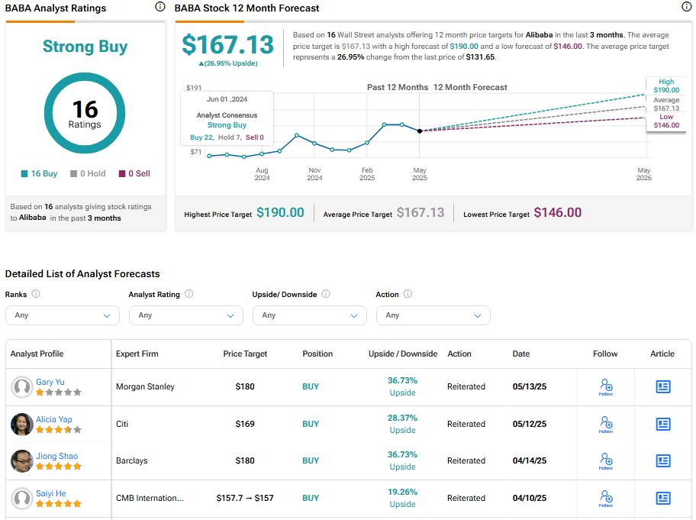The height and width of the screenshot is (520, 696).
Task: Open the Ranks dropdown
Action: pyautogui.click(x=63, y=315)
